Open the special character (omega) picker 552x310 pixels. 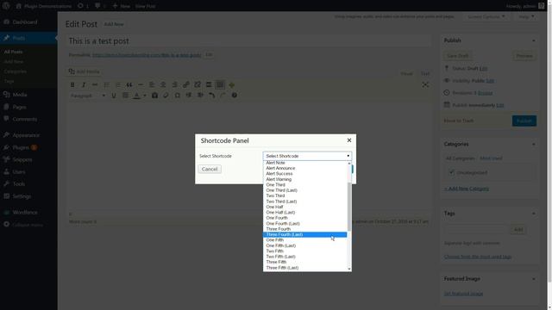point(178,96)
